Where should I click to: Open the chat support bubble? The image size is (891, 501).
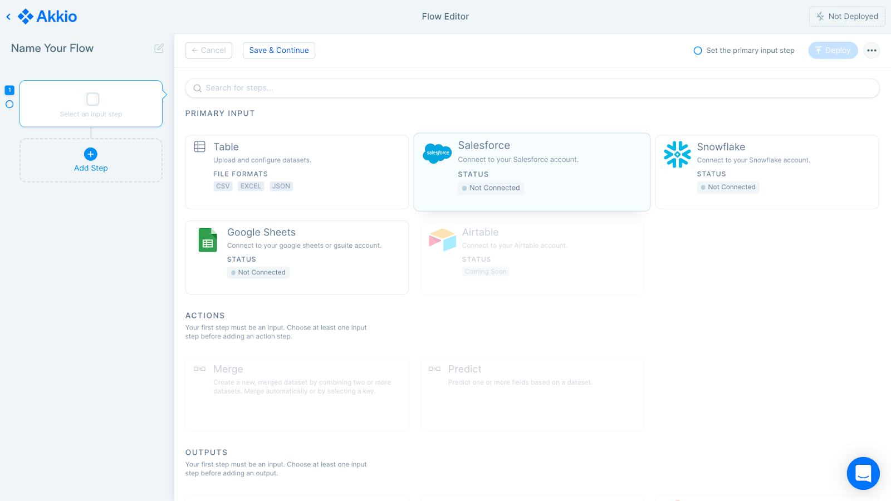tap(863, 473)
